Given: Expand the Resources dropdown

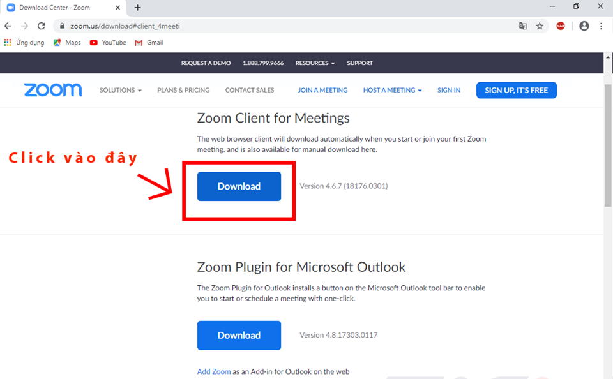Looking at the screenshot, I should 315,63.
